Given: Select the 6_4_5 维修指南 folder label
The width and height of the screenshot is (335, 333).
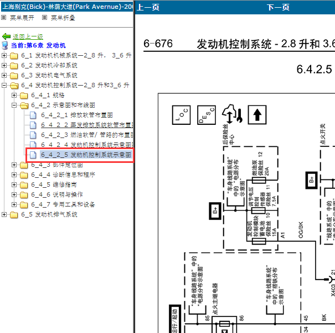Looking at the screenshot, I should click(54, 184).
